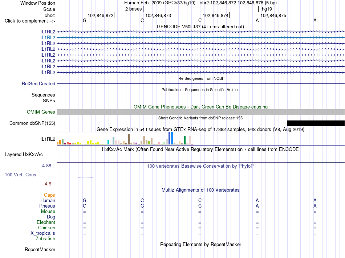Viewport: 345px width, 258px height.
Task: Open Short Genetic Variants from dbSNP title
Action: (x=200, y=118)
